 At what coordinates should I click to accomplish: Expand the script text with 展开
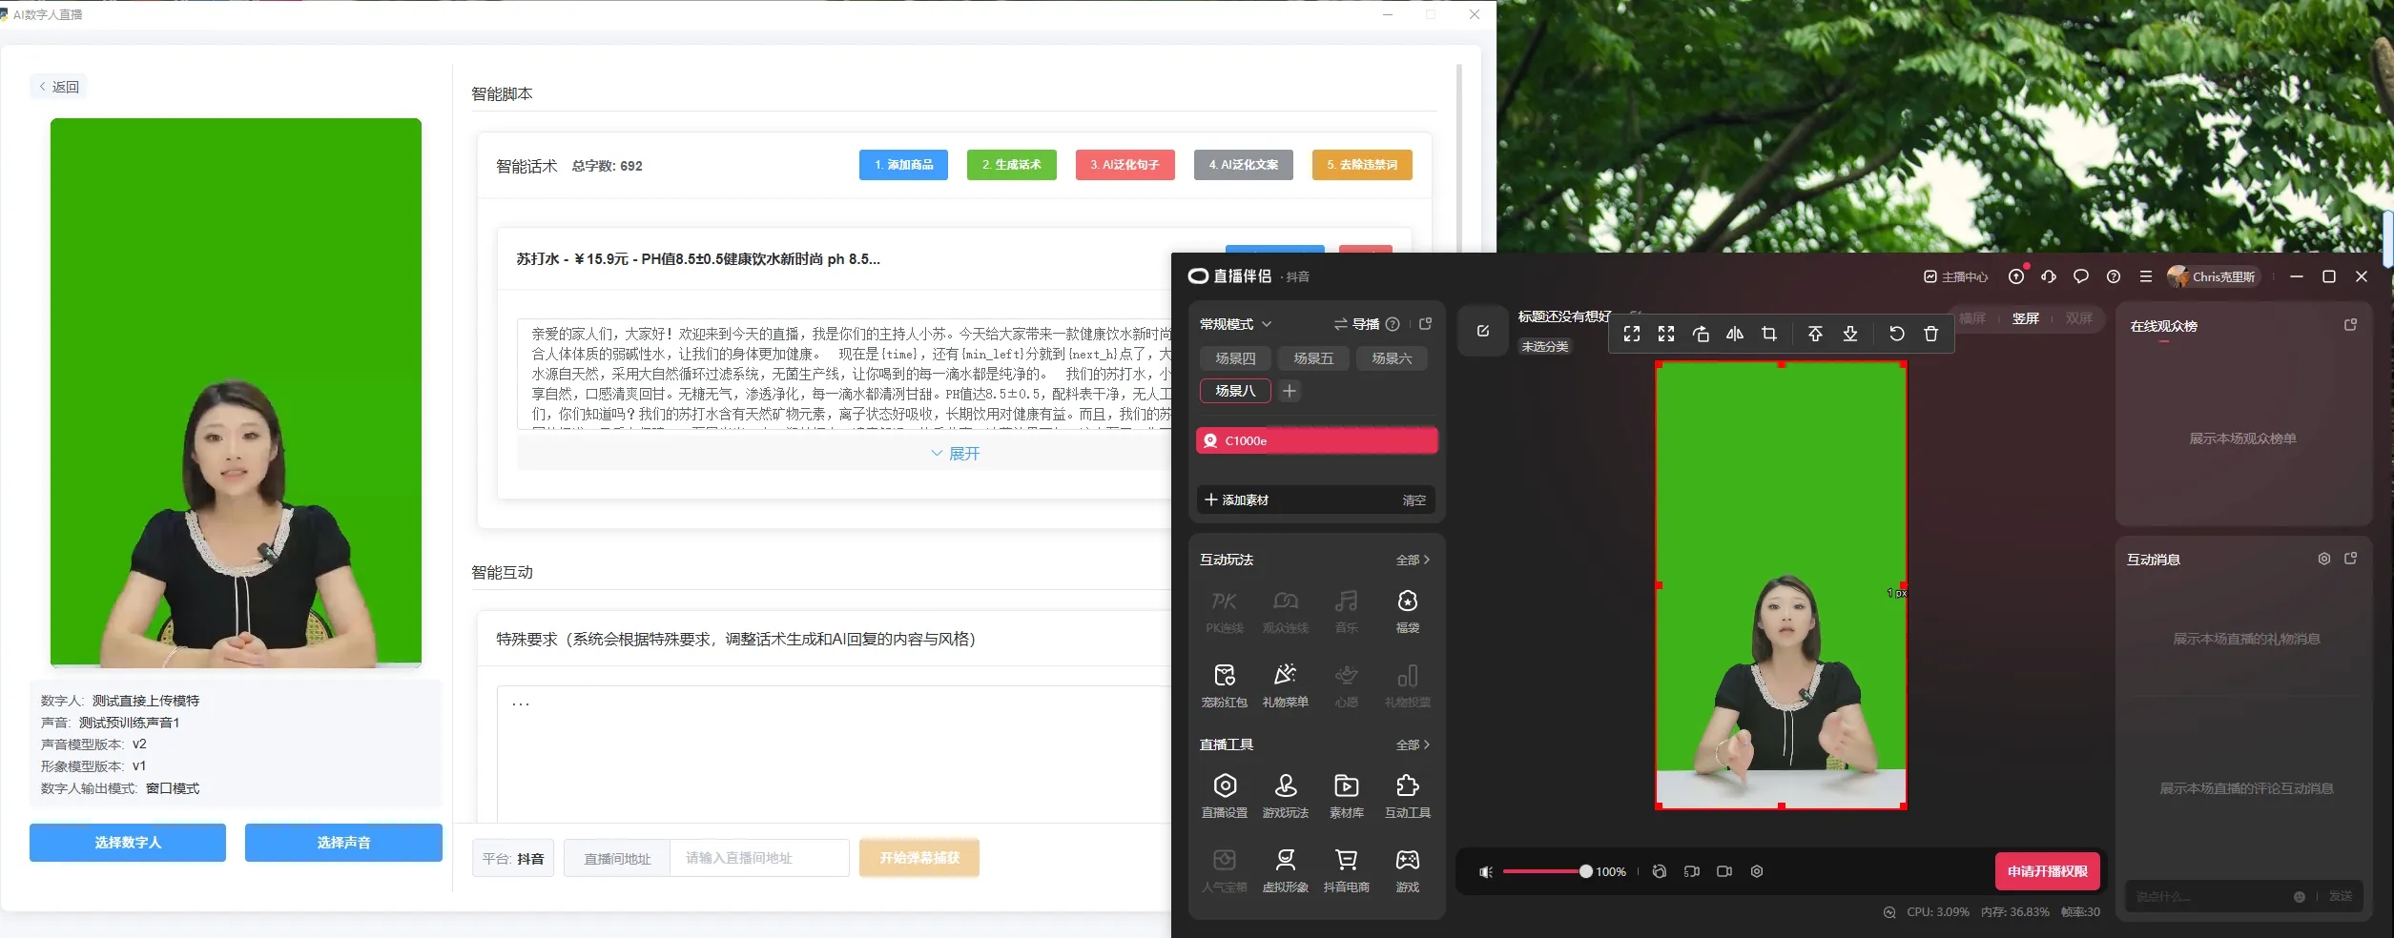(956, 454)
